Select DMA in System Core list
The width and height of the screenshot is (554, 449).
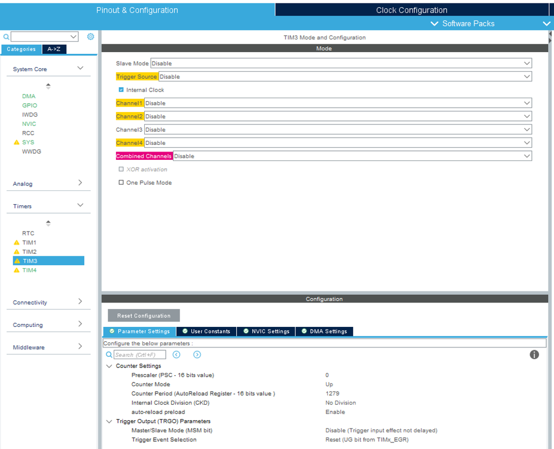29,96
